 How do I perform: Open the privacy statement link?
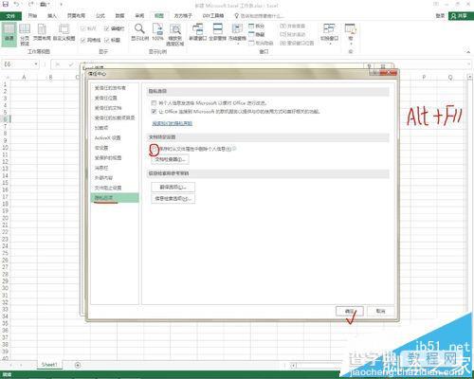[173, 123]
